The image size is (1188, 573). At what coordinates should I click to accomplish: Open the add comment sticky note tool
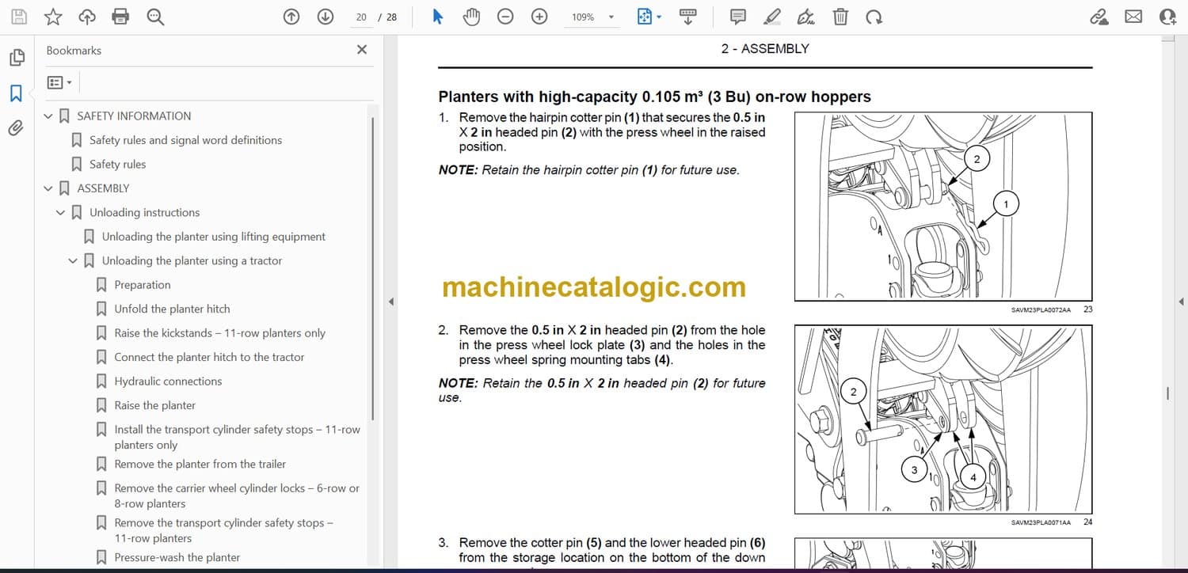pos(737,17)
